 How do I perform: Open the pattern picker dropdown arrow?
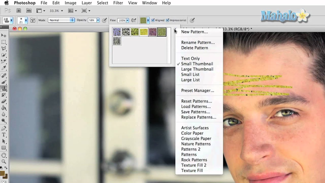tap(148, 20)
